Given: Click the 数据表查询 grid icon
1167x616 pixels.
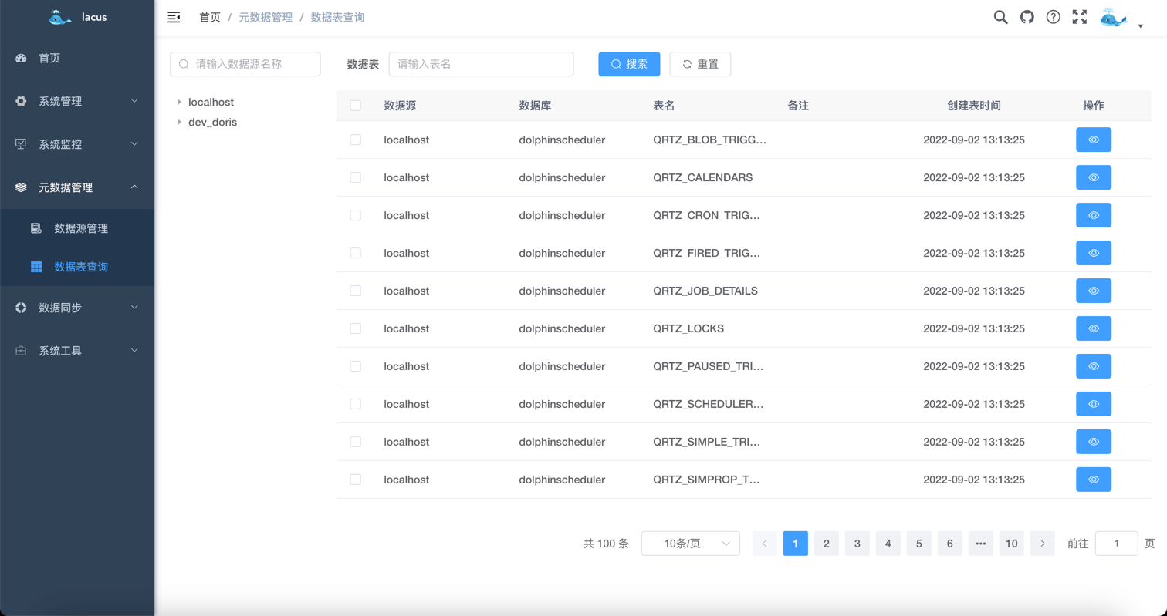Looking at the screenshot, I should click(36, 267).
